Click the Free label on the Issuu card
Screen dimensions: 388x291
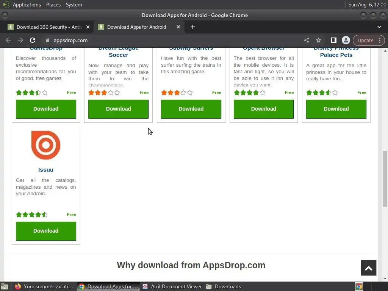[x=72, y=214]
